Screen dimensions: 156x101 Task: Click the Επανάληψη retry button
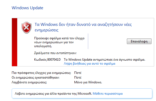[139, 41]
